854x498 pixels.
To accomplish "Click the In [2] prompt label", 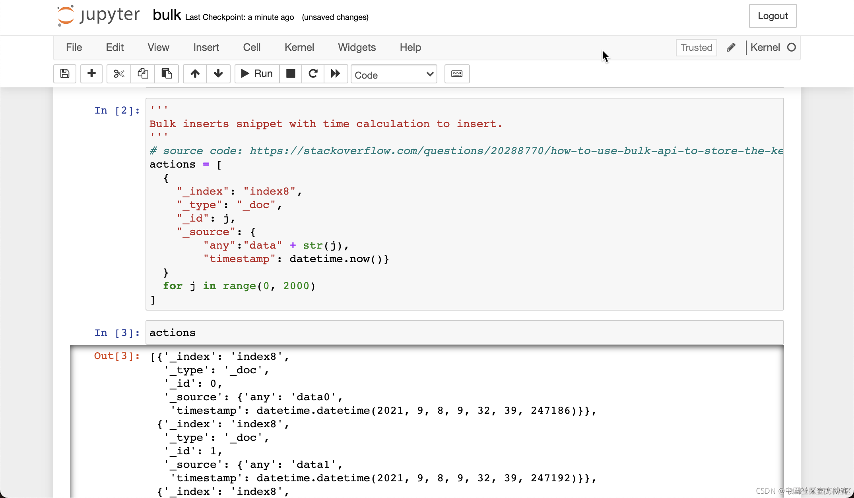I will pos(117,110).
